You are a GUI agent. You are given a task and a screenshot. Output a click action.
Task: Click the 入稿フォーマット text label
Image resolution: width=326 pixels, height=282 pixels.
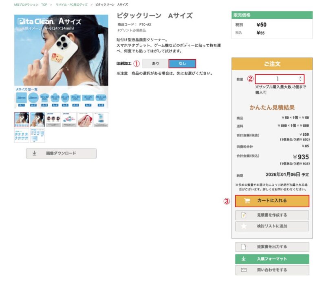click(x=272, y=259)
